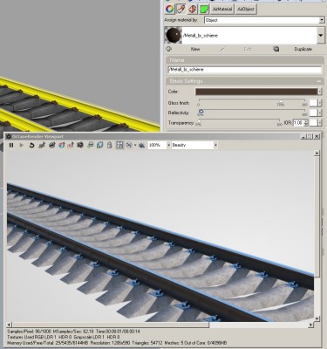Click the color wheel icon in the material panel
Image resolution: width=327 pixels, height=349 pixels.
(x=170, y=9)
